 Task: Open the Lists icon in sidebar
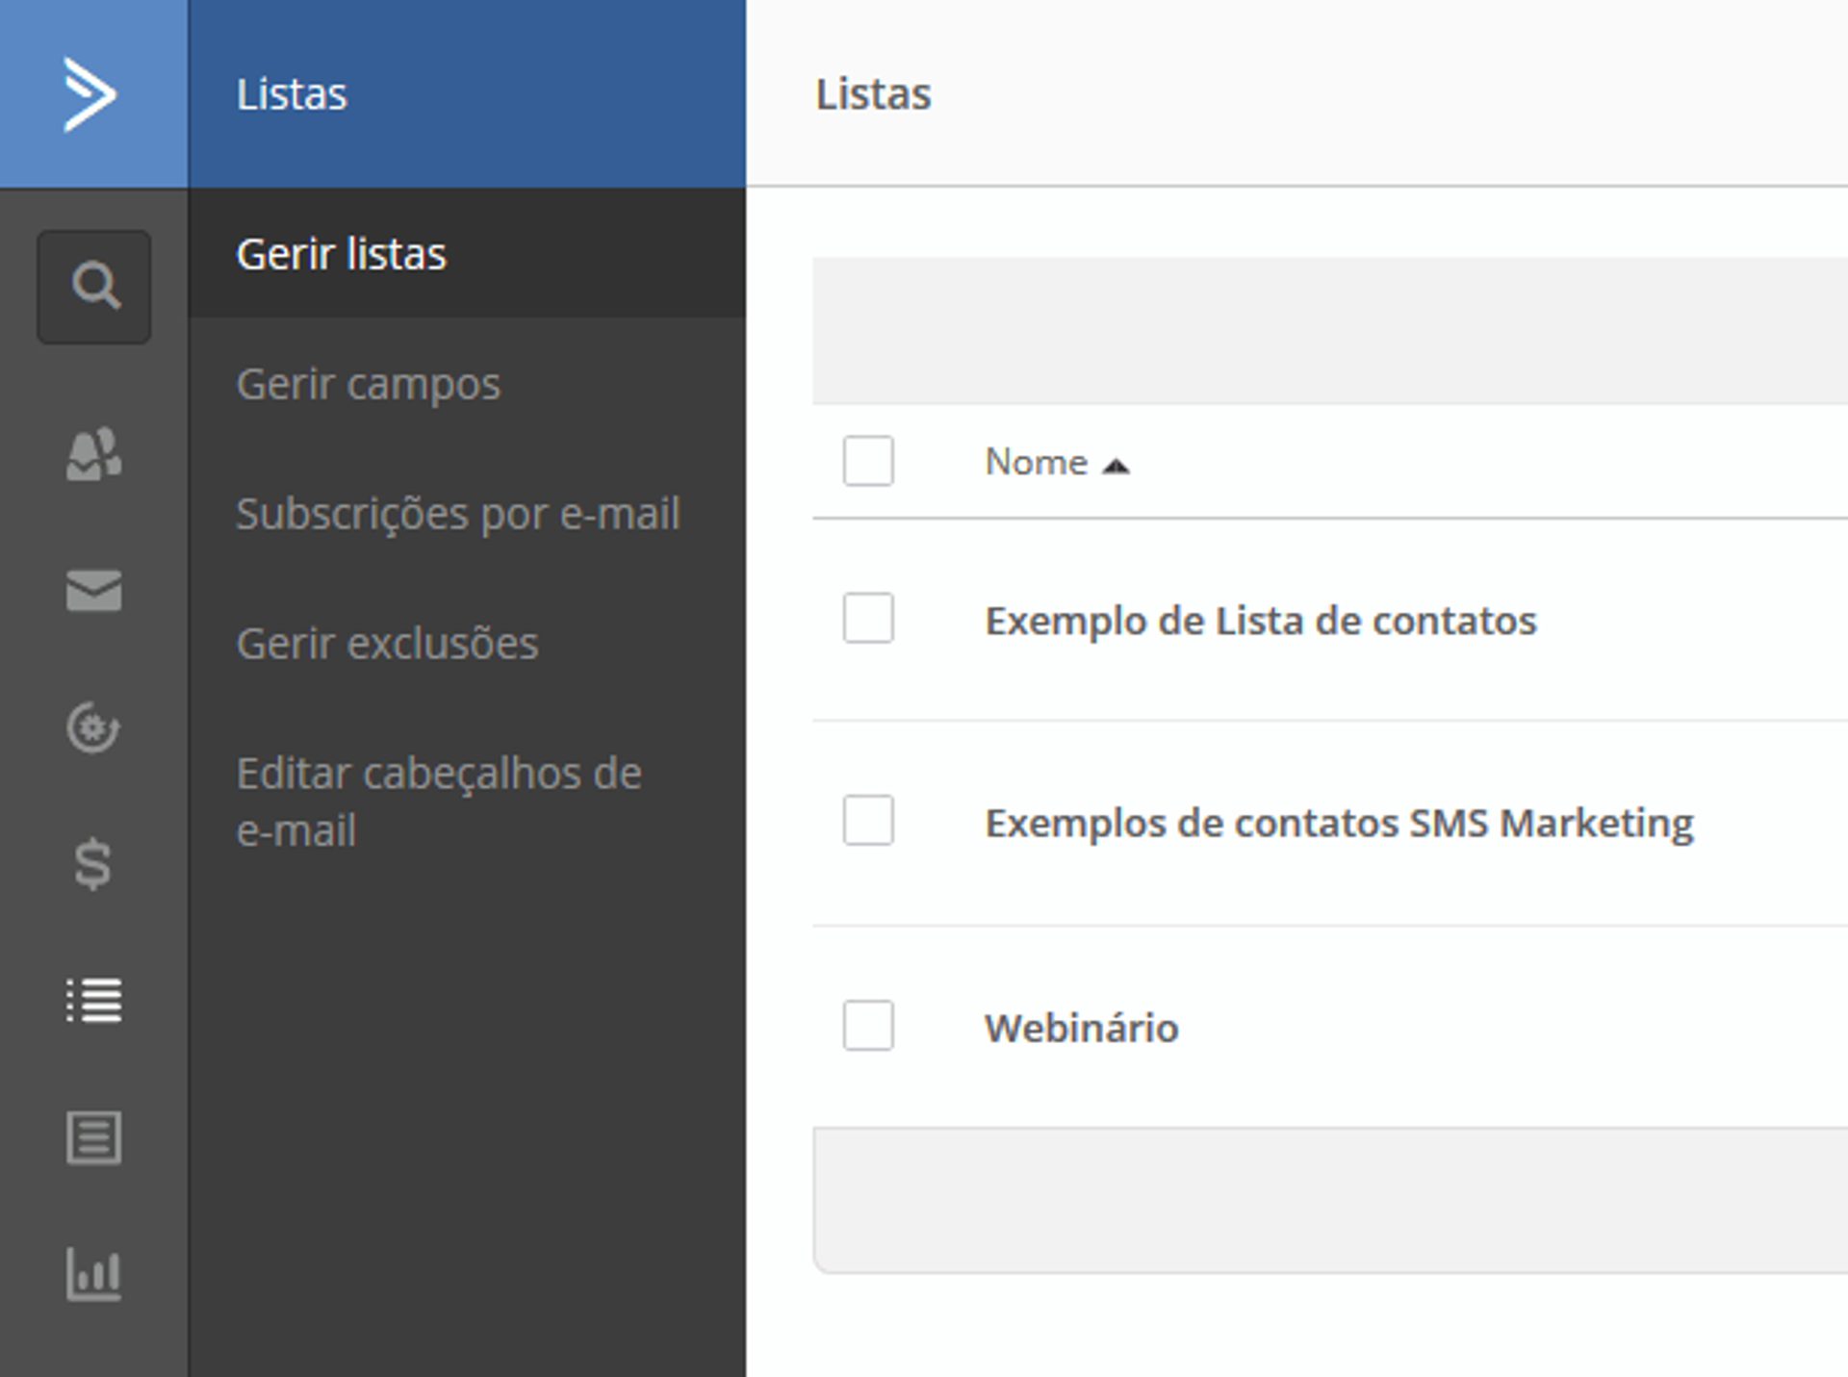[x=93, y=1001]
